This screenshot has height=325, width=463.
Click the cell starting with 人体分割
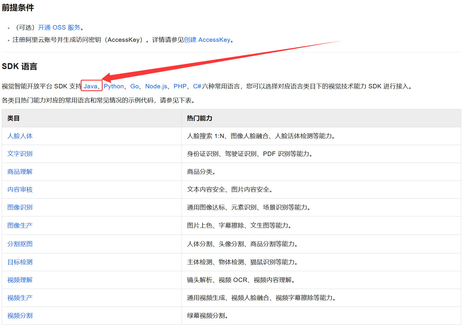coord(321,244)
